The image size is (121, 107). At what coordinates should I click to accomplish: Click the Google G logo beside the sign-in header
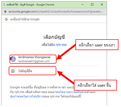coord(6,19)
